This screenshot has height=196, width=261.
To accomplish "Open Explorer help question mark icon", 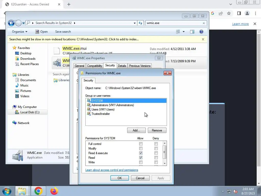I will pos(201,32).
